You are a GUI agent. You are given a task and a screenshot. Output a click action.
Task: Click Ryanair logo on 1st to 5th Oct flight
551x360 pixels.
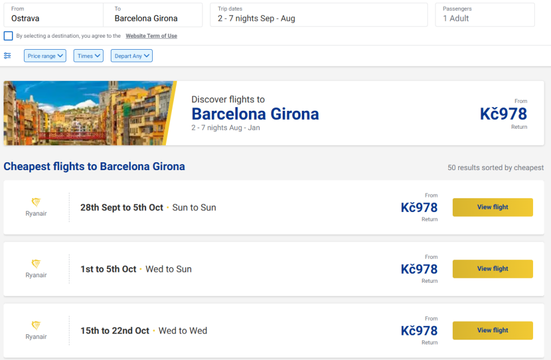(x=36, y=264)
